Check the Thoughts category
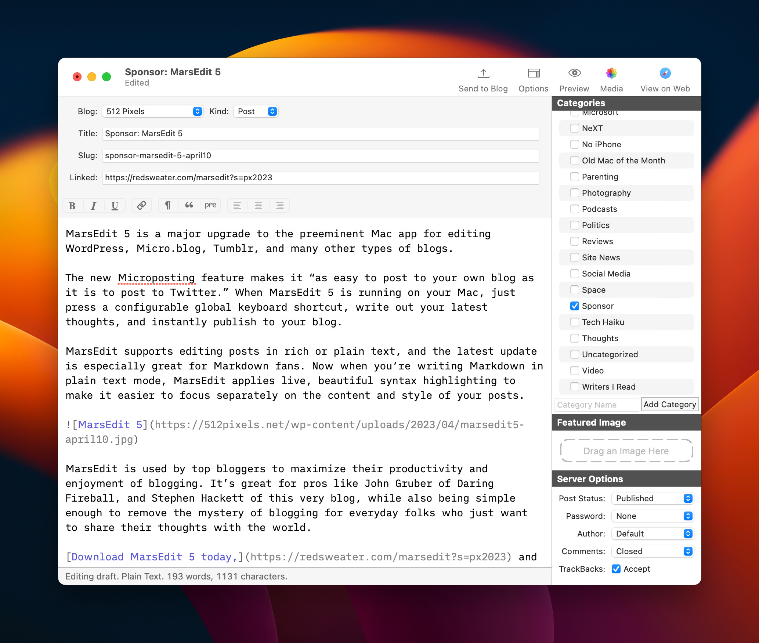This screenshot has height=643, width=759. 575,338
